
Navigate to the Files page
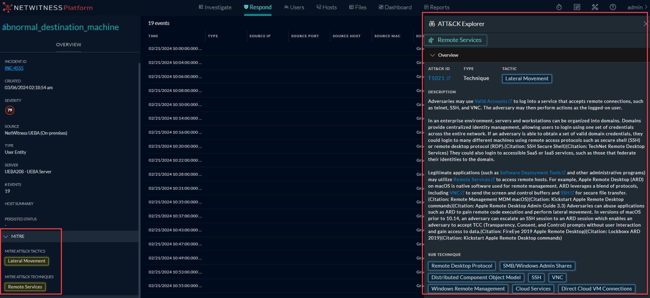[358, 7]
